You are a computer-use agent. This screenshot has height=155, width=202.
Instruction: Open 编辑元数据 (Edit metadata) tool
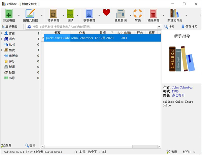coord(30,14)
